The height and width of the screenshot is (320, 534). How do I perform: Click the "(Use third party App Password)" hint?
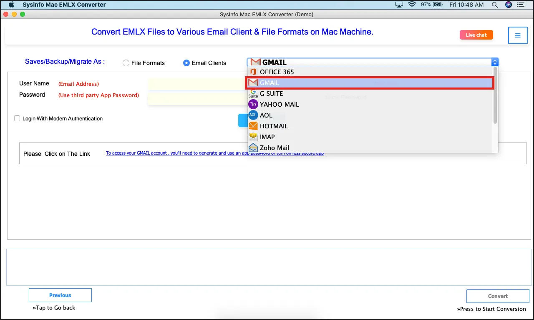tap(98, 95)
